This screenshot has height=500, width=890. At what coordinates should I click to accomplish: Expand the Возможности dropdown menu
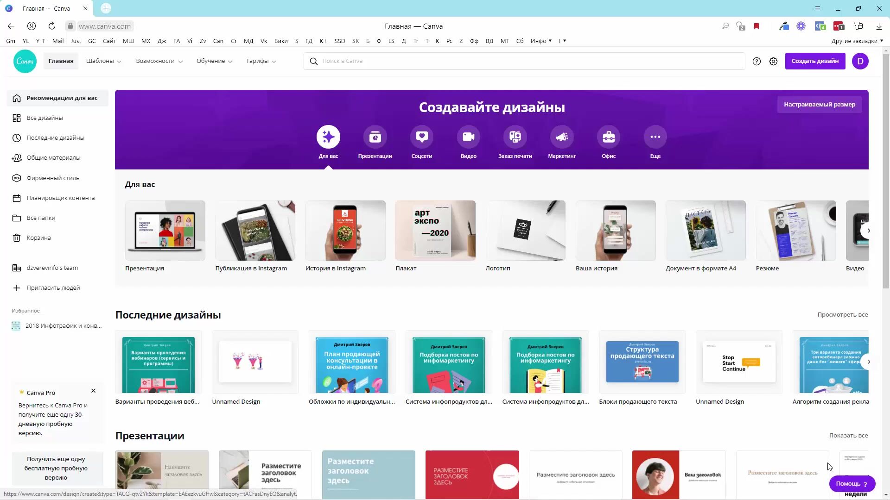tap(159, 61)
